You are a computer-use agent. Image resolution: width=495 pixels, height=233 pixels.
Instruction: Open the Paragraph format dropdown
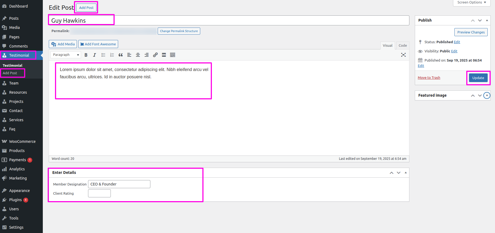point(66,55)
